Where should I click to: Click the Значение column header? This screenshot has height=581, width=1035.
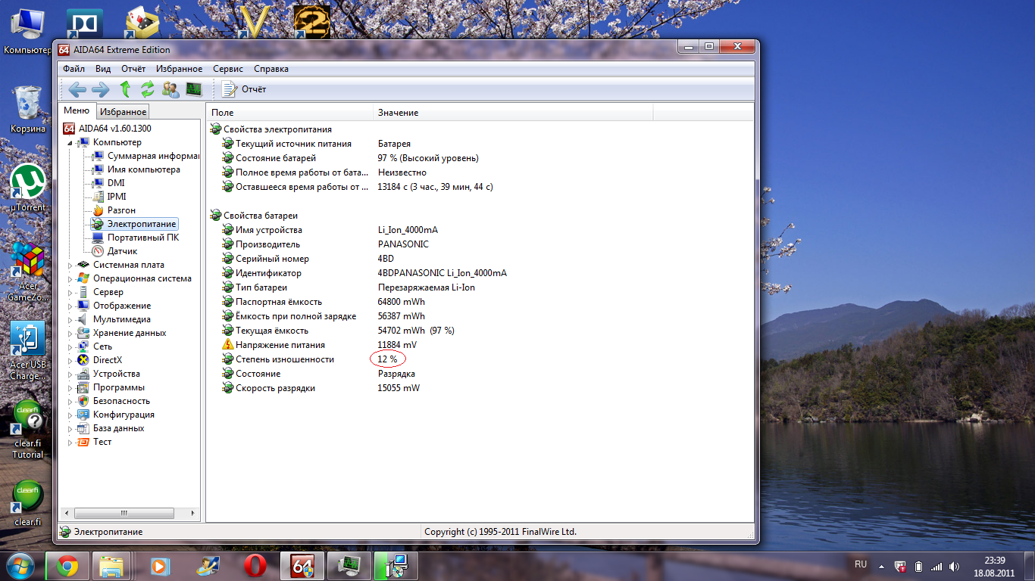(513, 112)
